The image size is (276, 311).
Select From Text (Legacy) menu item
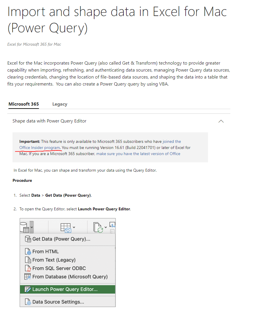[x=68, y=260]
